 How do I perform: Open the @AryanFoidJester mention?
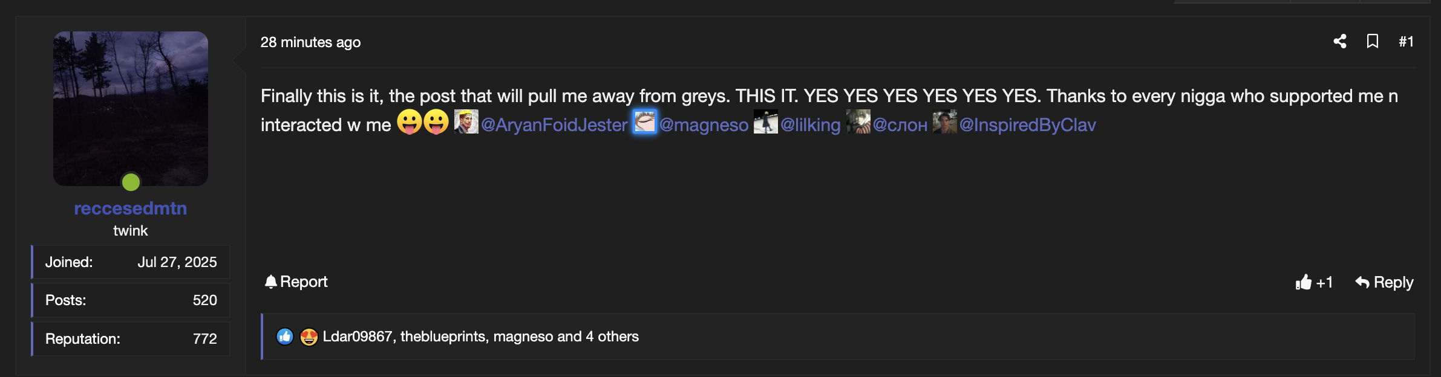[554, 124]
